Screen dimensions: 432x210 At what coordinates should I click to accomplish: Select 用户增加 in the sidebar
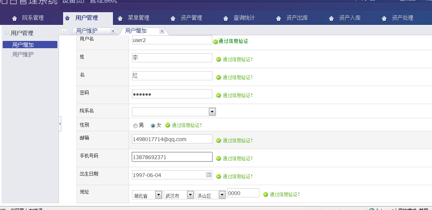tap(30, 45)
